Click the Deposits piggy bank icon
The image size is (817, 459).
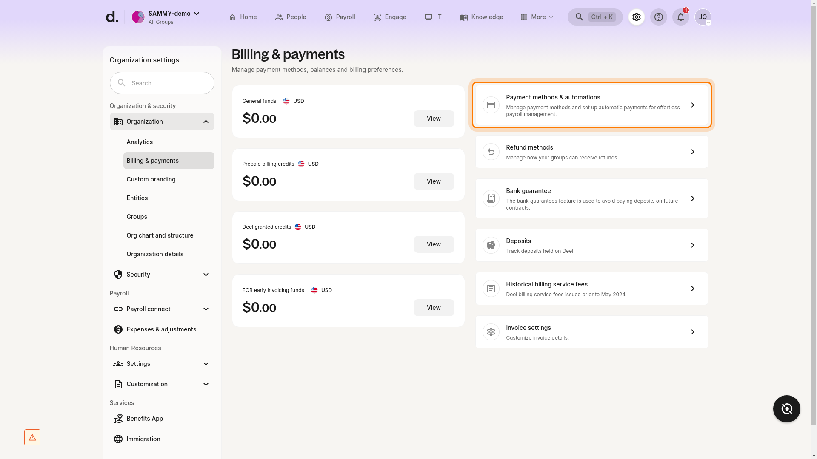pyautogui.click(x=491, y=245)
